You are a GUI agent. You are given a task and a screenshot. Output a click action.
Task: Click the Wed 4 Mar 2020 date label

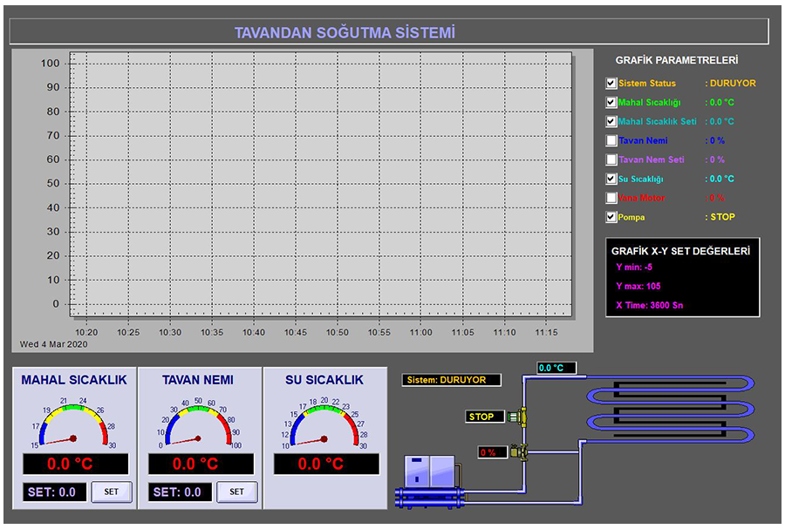[x=53, y=344]
